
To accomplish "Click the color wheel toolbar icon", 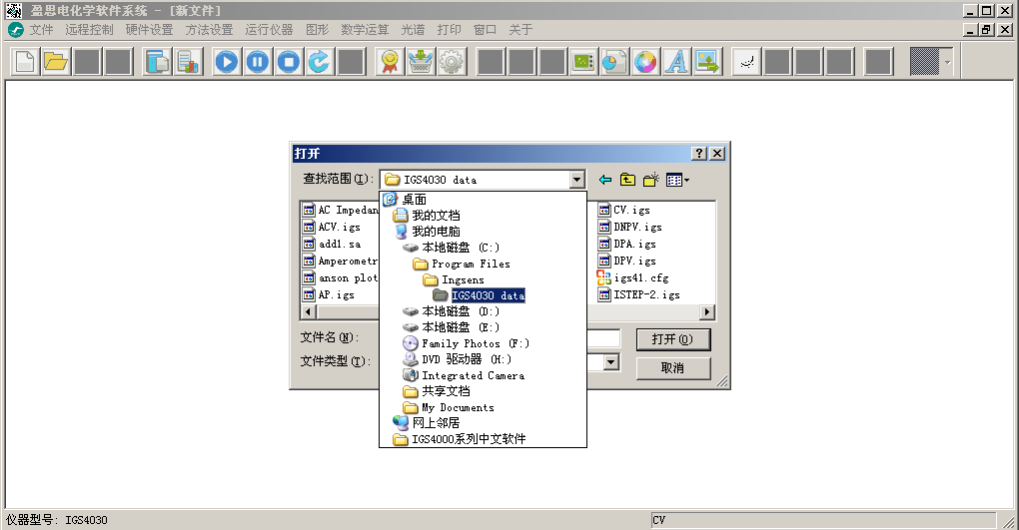I will tap(645, 62).
